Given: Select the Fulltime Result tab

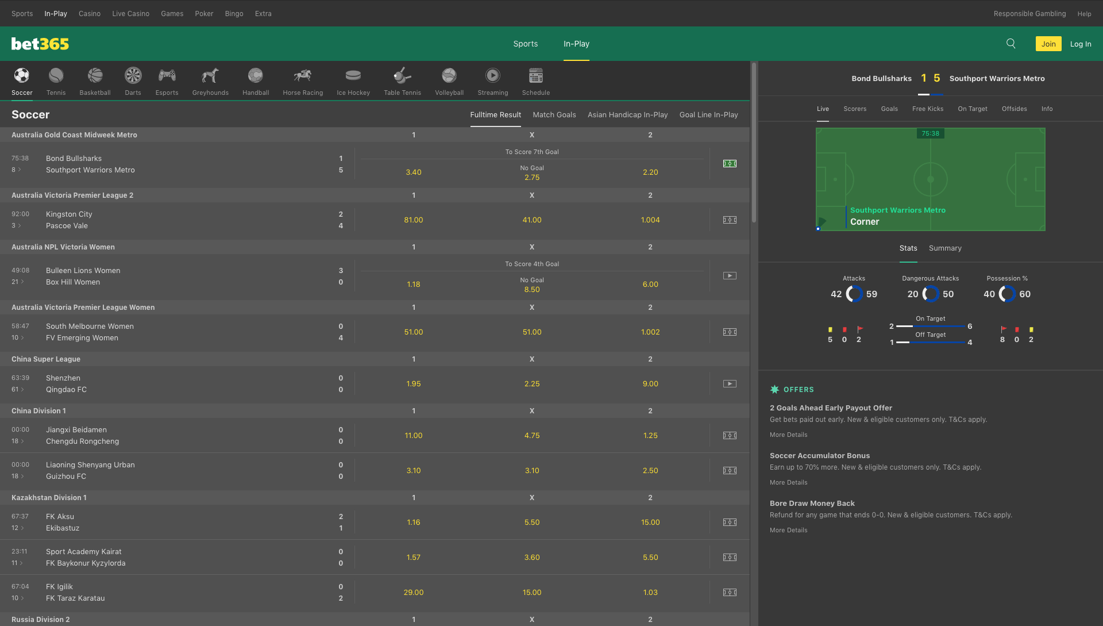Looking at the screenshot, I should pos(496,115).
